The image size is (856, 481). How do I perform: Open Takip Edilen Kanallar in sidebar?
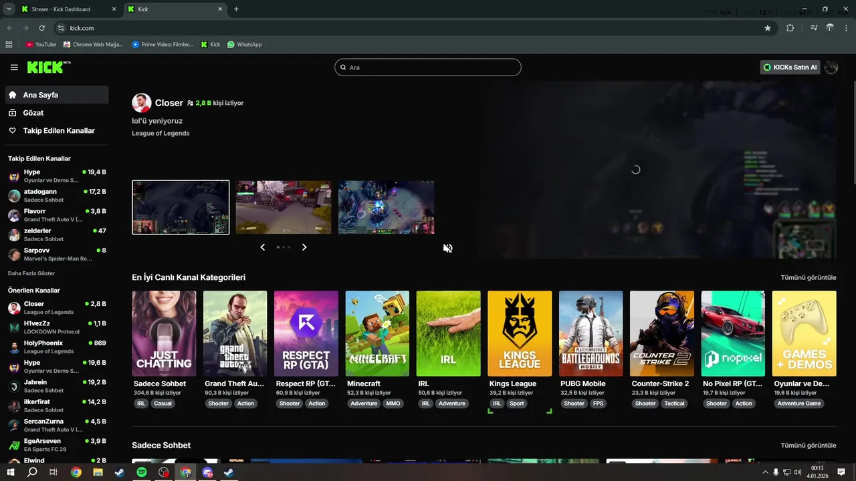pyautogui.click(x=57, y=131)
